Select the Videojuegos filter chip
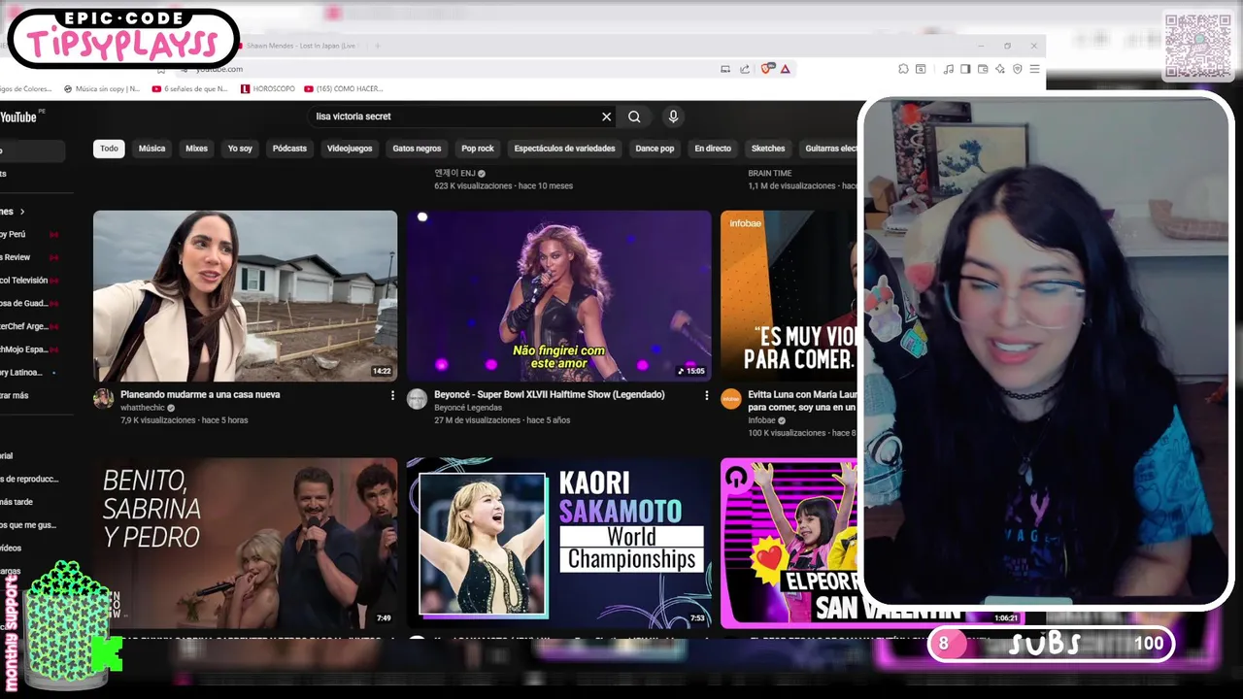This screenshot has width=1243, height=699. [x=350, y=149]
